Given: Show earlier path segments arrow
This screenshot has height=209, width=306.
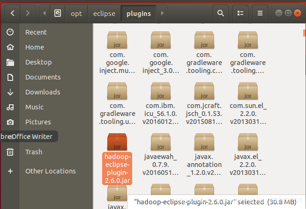Looking at the screenshot, I should point(45,13).
